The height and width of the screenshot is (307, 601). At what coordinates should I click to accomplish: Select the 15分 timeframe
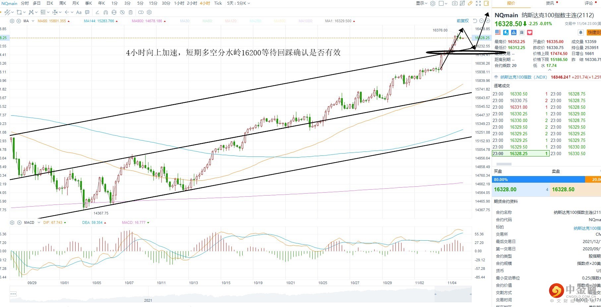153,3
